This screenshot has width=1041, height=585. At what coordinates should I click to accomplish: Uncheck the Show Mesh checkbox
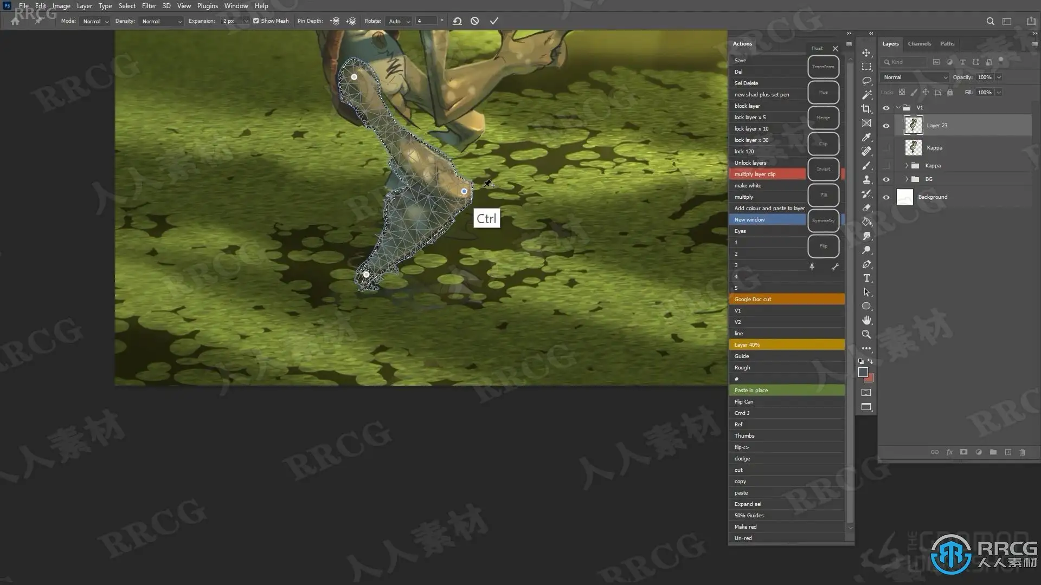256,21
